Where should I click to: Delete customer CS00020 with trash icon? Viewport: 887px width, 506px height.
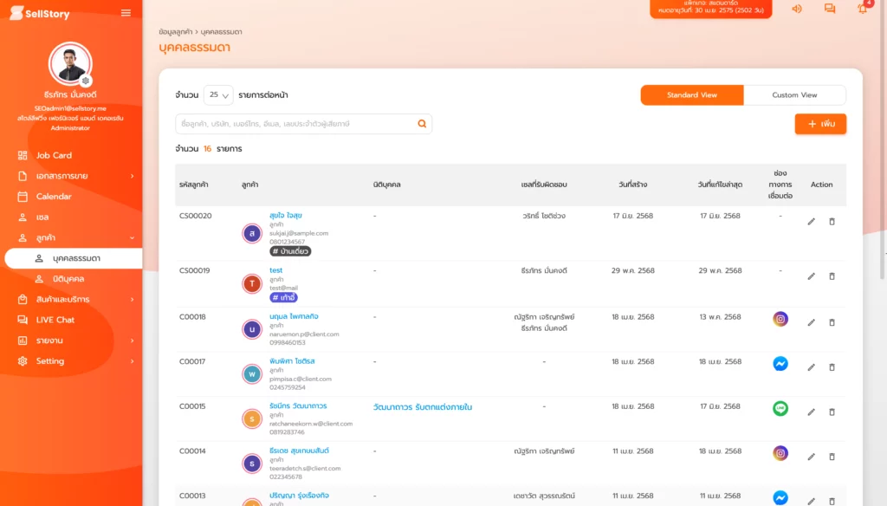[x=832, y=221]
